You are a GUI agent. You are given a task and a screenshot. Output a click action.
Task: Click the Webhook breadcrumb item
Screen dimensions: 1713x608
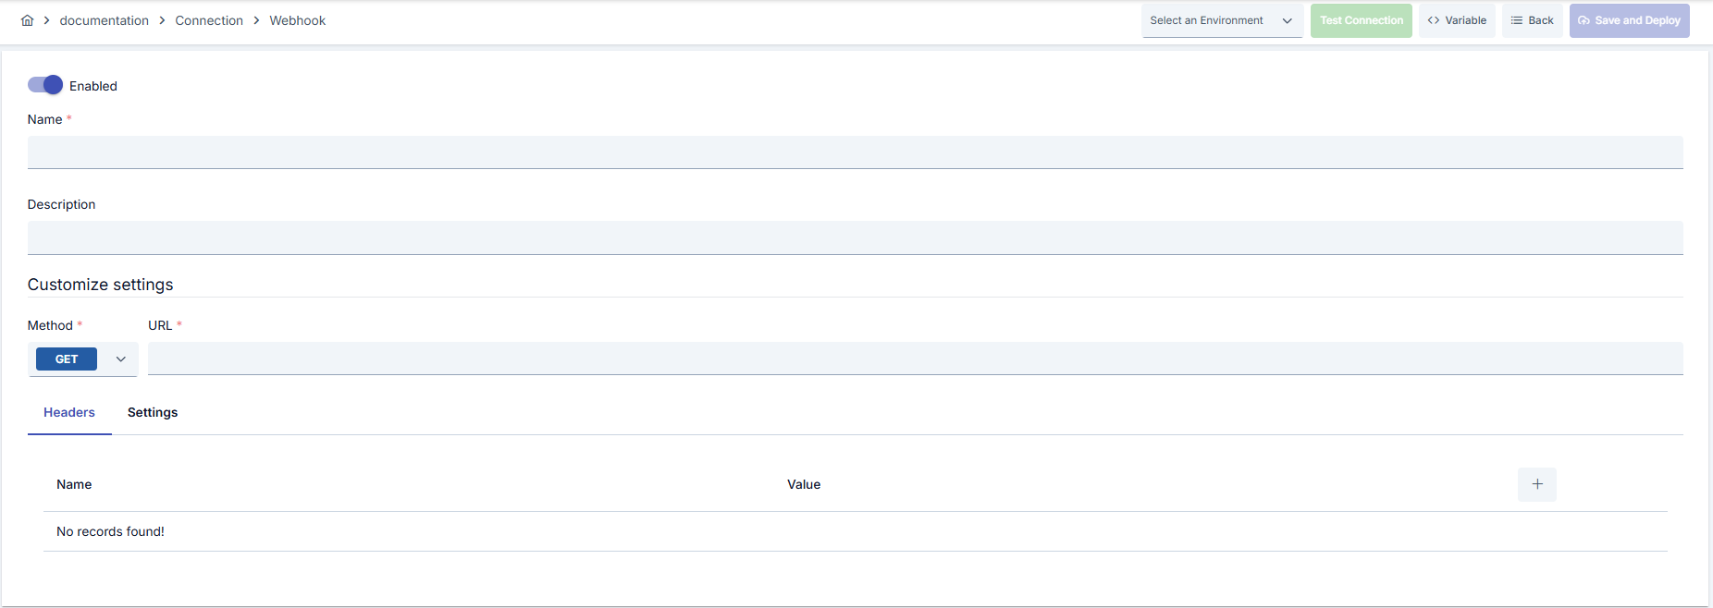click(x=297, y=20)
